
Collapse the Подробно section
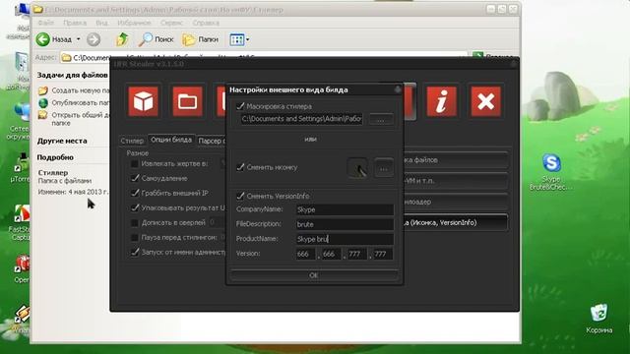[x=55, y=157]
